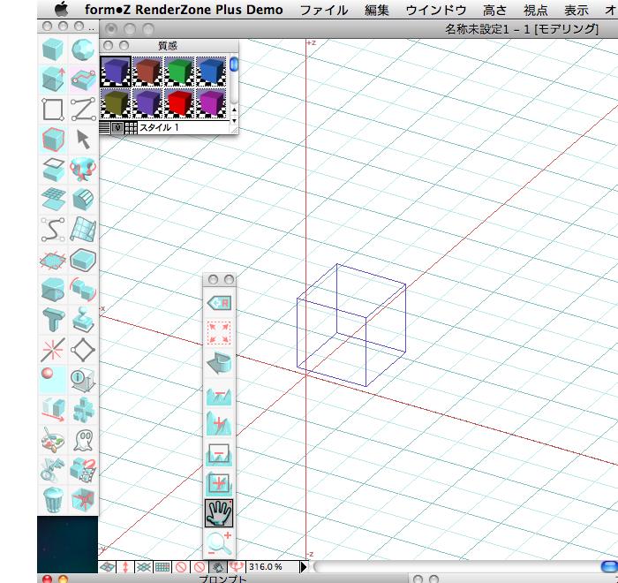Open the ファイル menu
This screenshot has width=618, height=583.
point(324,10)
